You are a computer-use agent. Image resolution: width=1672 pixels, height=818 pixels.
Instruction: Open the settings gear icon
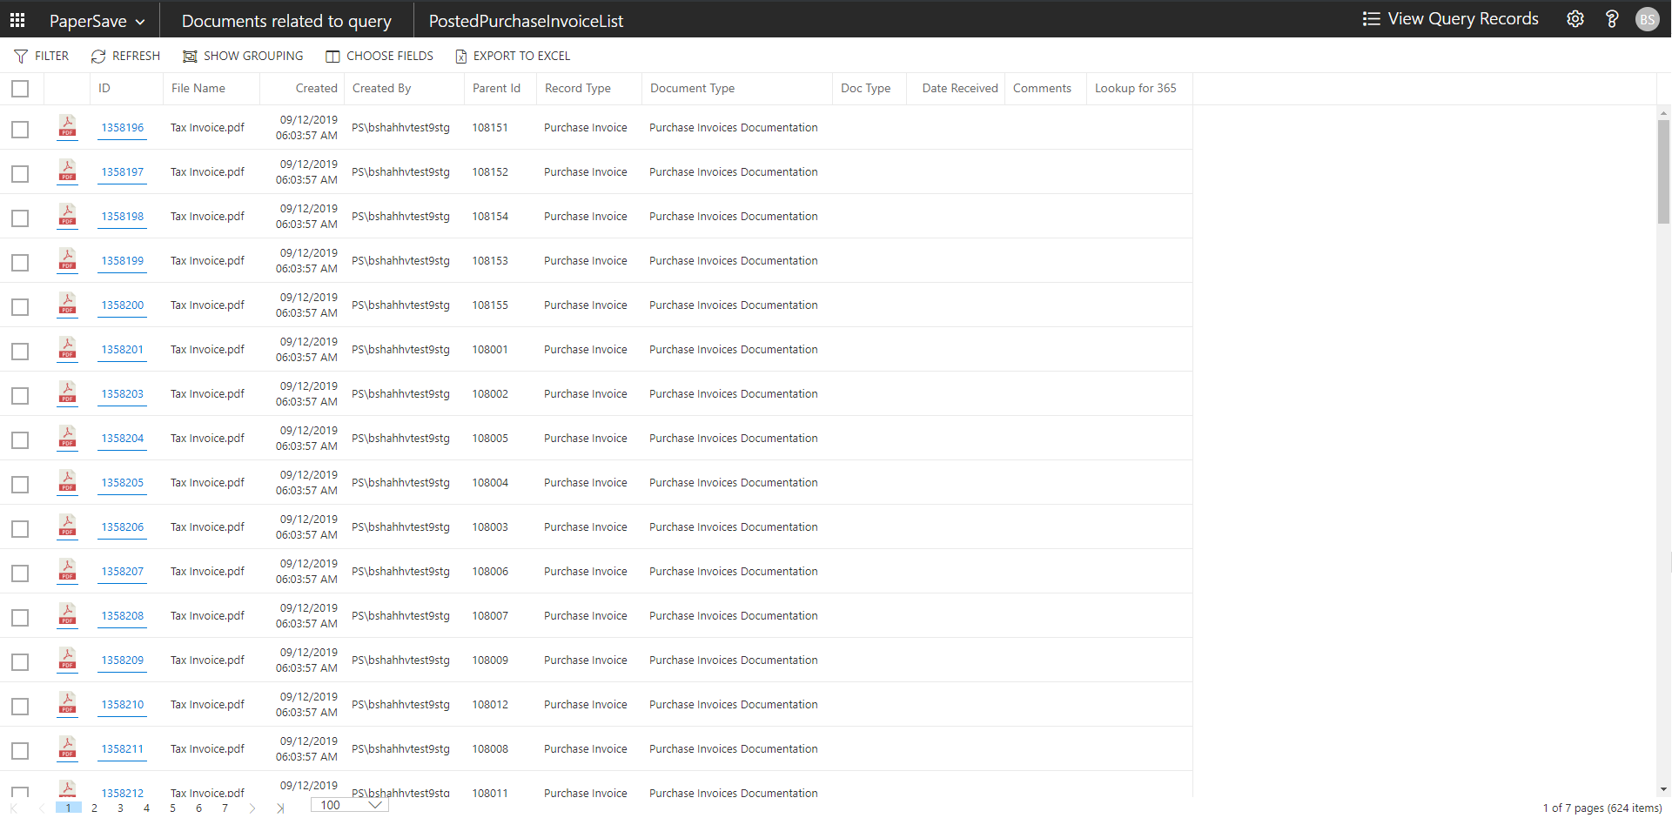tap(1575, 19)
